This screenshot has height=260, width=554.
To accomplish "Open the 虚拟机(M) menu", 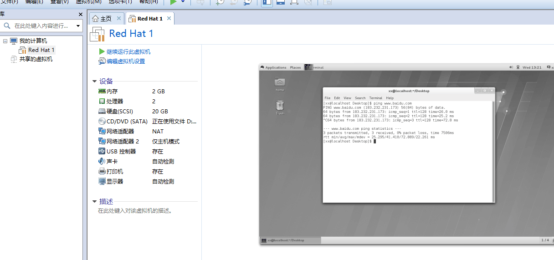I will click(x=88, y=2).
